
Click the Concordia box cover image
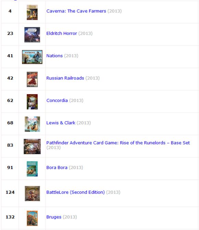[32, 102]
